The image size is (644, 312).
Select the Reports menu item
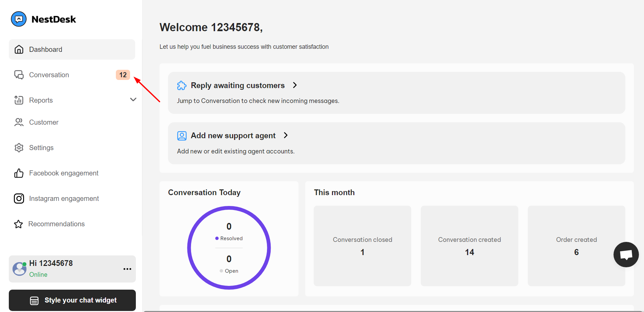coord(72,100)
